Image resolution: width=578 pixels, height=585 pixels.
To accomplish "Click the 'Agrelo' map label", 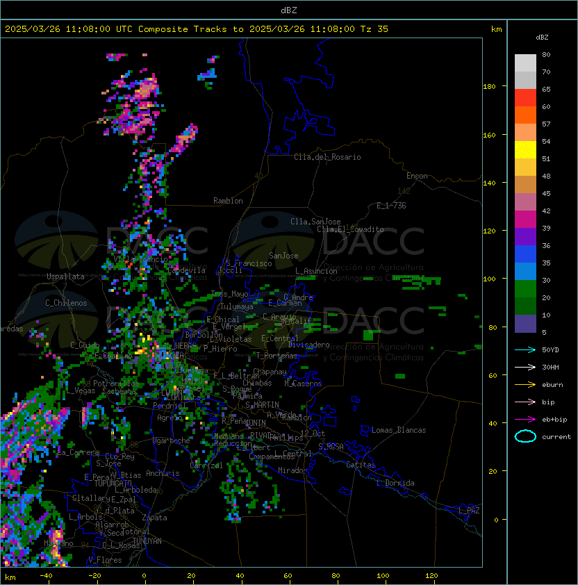I will point(170,418).
